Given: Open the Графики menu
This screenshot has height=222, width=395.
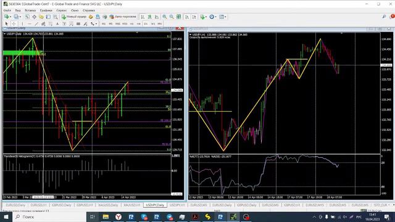Looking at the screenshot, I should [46, 10].
